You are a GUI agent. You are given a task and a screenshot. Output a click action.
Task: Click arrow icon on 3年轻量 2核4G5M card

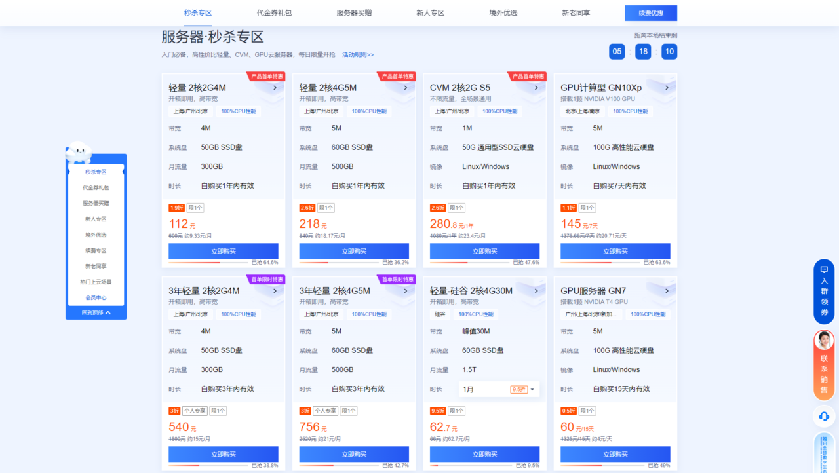click(405, 291)
